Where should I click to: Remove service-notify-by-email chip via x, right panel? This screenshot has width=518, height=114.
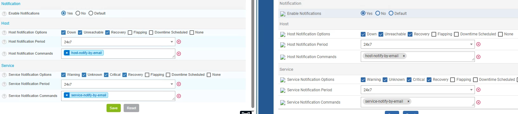tap(408, 101)
